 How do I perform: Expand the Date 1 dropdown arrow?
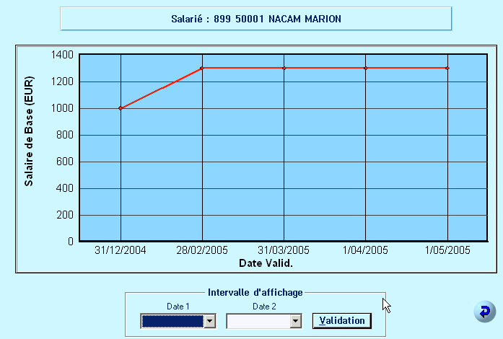[x=210, y=321]
